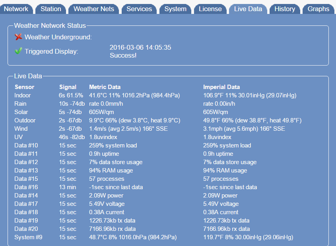This screenshot has width=336, height=246.
Task: Click the Triggered Display timestamp 2016-03-06 14:05:35
Action: pyautogui.click(x=140, y=47)
